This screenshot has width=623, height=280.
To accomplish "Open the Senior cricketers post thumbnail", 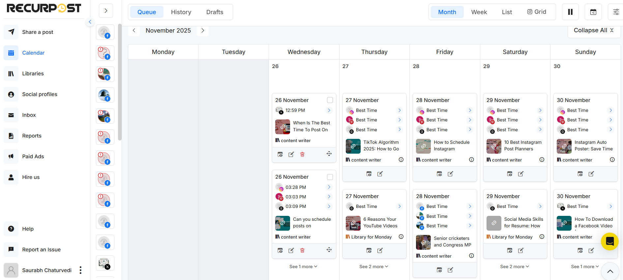I will (423, 242).
